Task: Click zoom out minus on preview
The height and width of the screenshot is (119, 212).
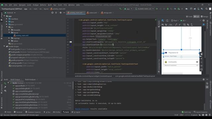Action: click(x=201, y=62)
